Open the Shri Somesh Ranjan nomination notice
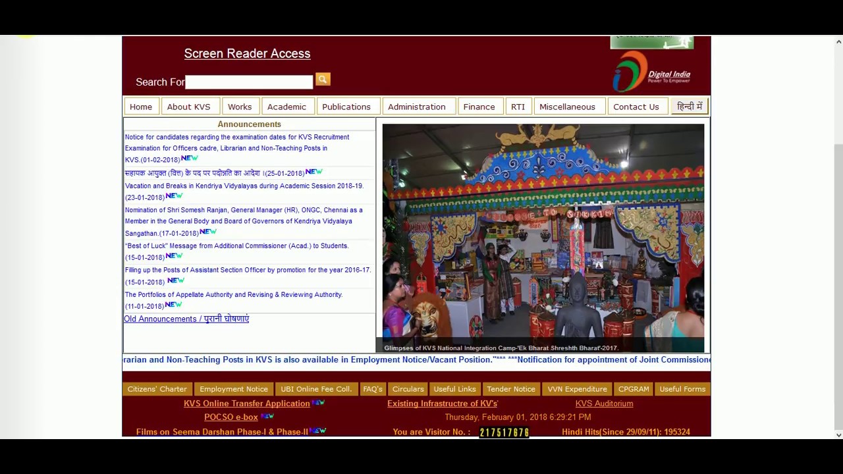Image resolution: width=843 pixels, height=474 pixels. (244, 222)
